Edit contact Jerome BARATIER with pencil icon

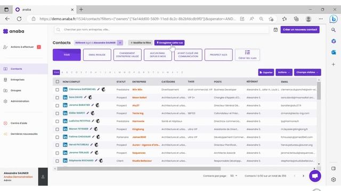93,105
